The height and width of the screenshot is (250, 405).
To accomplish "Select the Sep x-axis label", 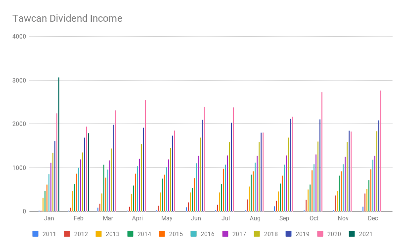I will pos(284,218).
